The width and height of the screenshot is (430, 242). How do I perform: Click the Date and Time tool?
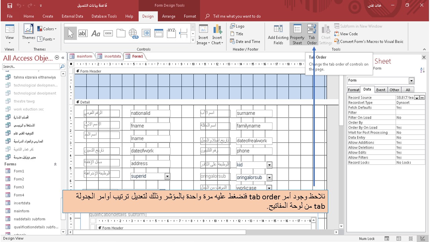246,41
